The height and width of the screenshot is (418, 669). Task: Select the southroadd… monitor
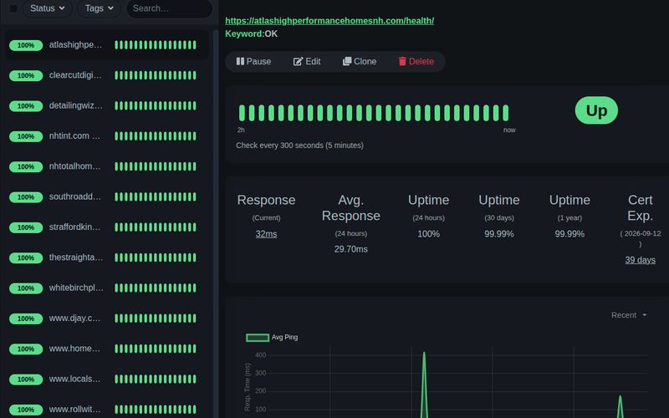[x=107, y=196]
